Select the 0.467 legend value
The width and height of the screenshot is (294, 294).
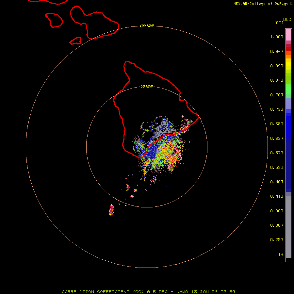(x=277, y=182)
